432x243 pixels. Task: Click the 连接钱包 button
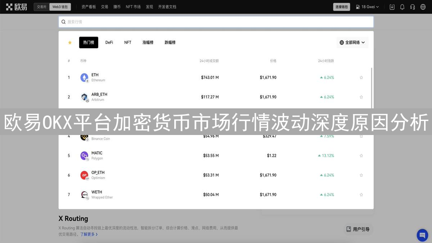tap(341, 7)
